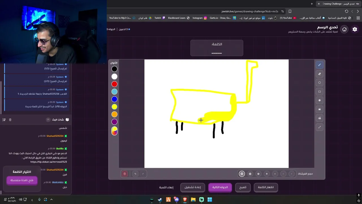Pick the white color swatch
Screen dimensions: 362x204
[x=114, y=76]
